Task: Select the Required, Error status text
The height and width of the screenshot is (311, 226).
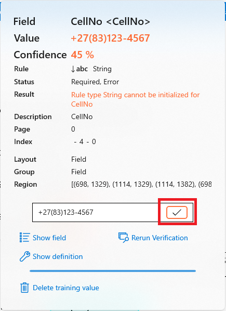Action: [x=95, y=82]
